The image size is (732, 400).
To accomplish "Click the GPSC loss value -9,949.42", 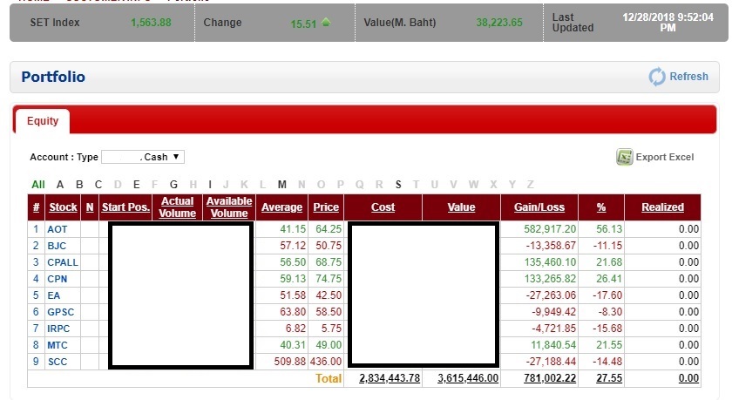I will [553, 312].
